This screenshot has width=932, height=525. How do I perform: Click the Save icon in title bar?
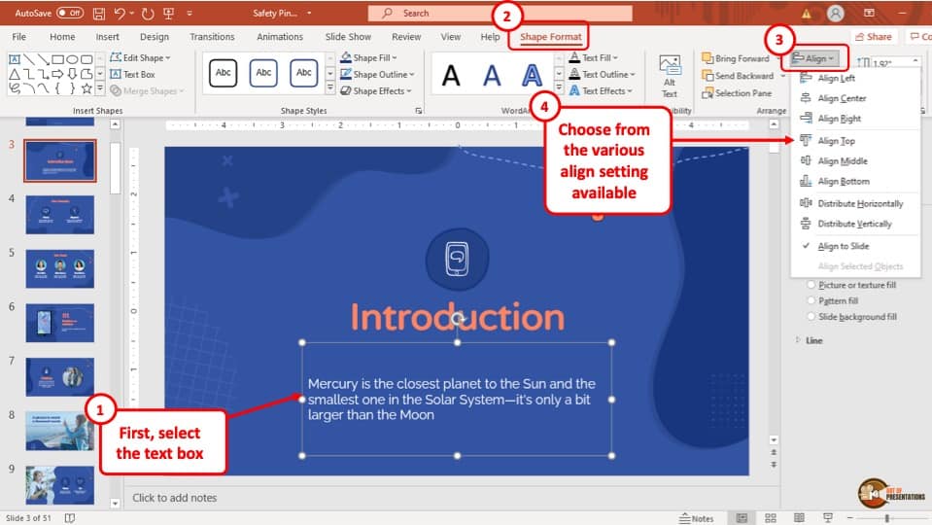(x=99, y=13)
